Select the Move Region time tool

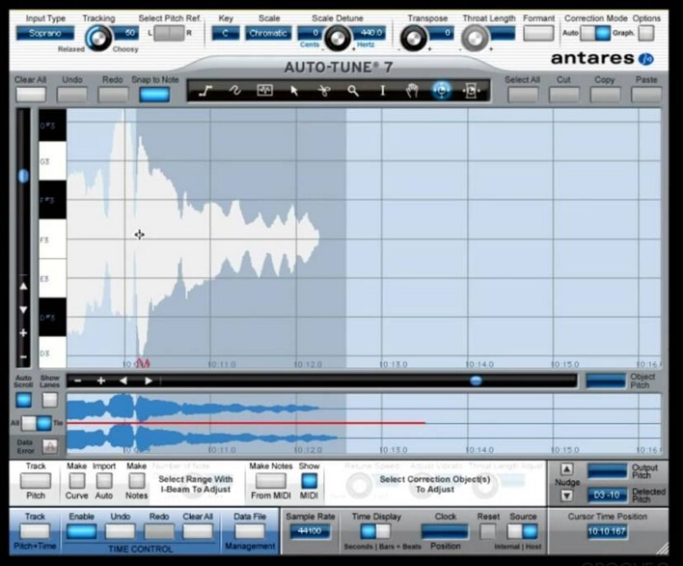tap(471, 91)
